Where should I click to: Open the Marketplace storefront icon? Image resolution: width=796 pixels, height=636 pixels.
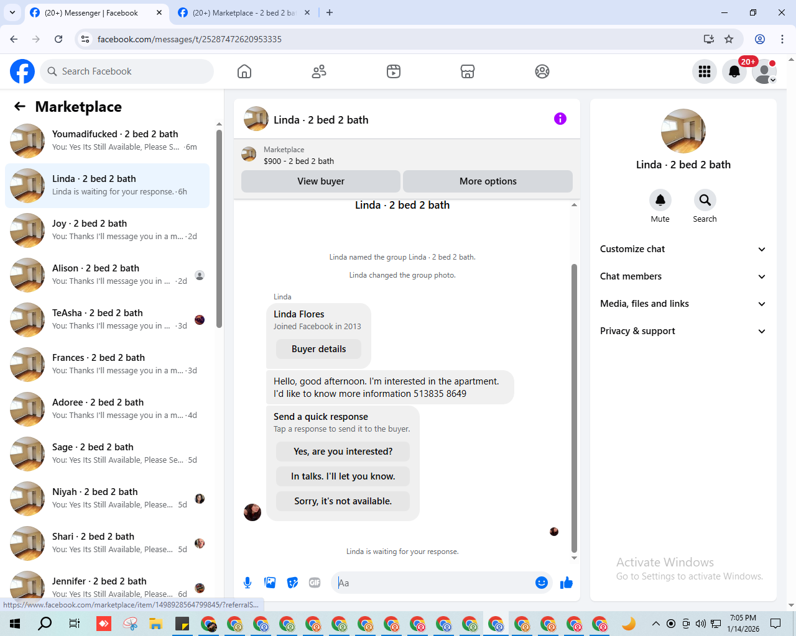468,71
